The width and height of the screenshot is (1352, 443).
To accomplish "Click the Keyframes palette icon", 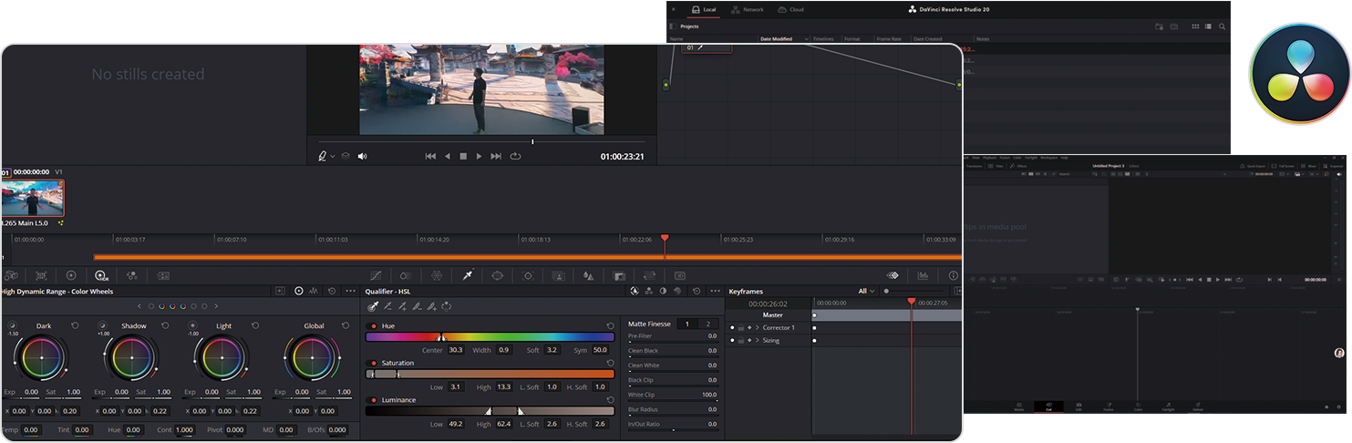I will pyautogui.click(x=893, y=275).
